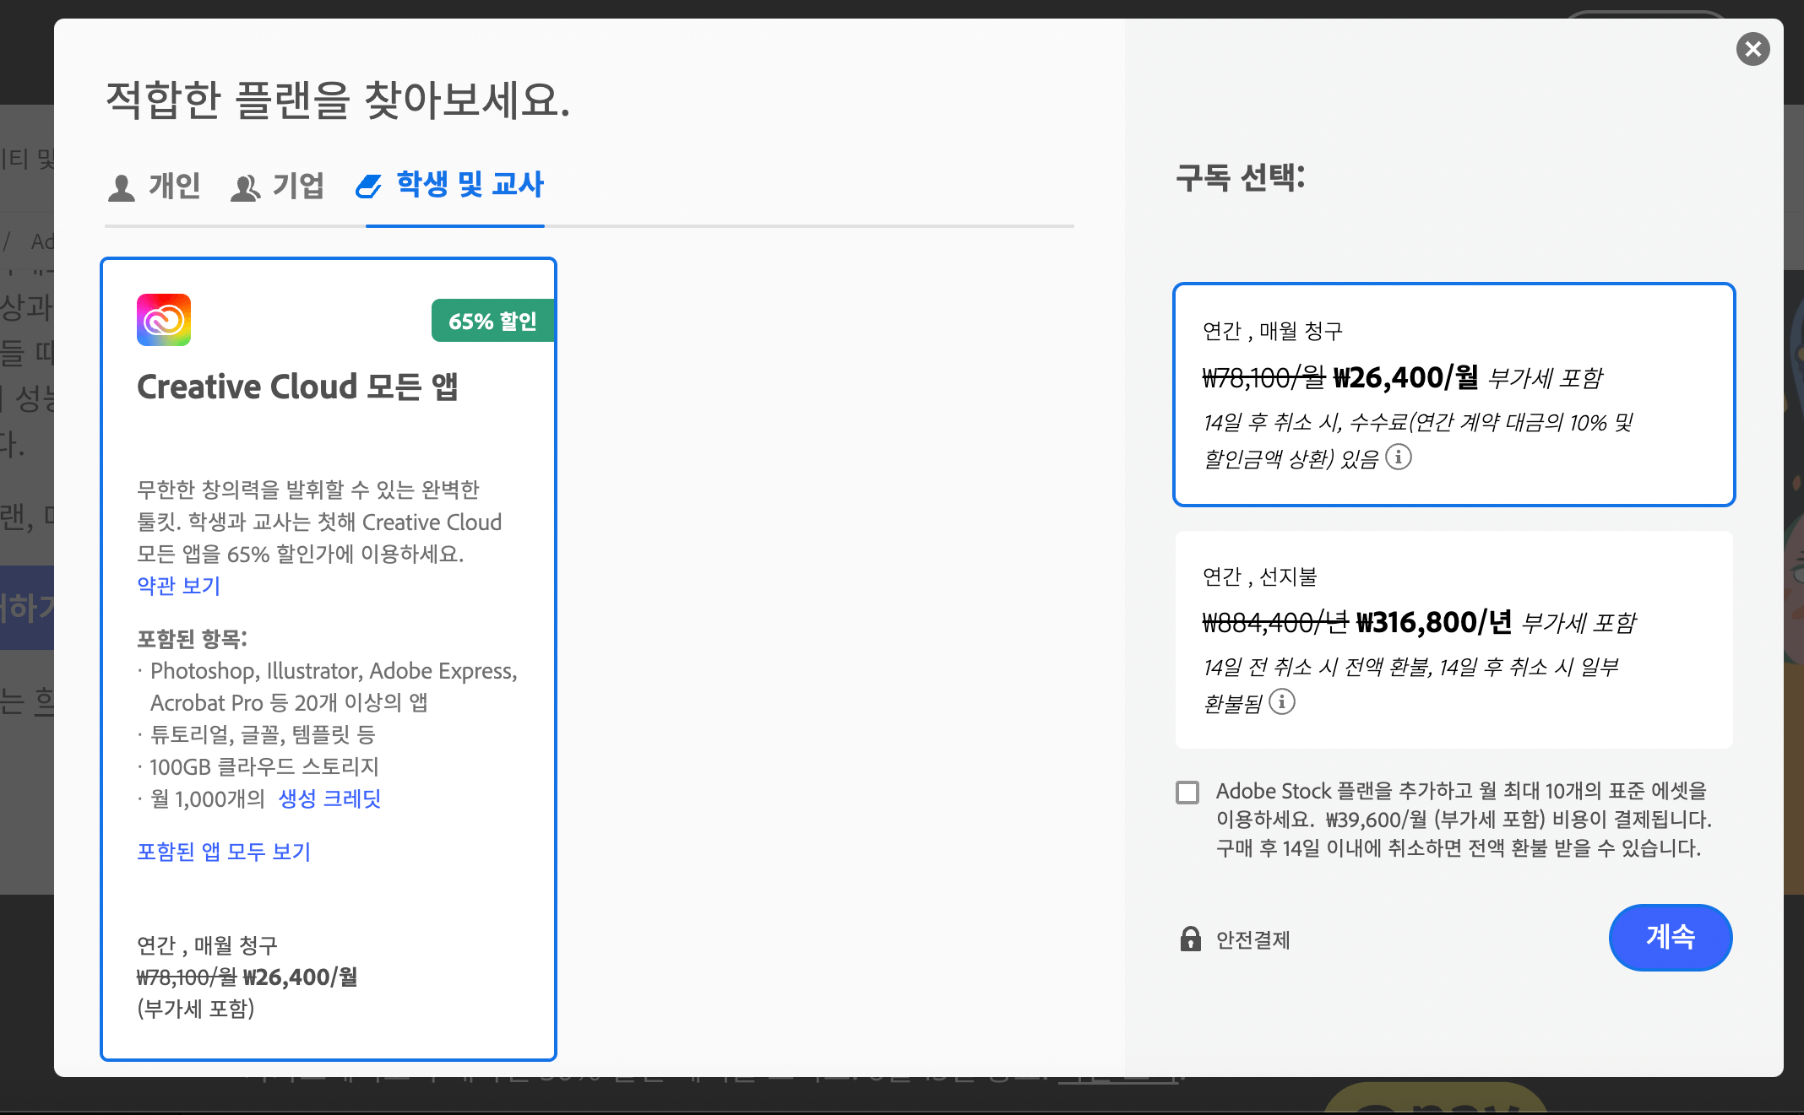This screenshot has height=1115, width=1804.
Task: Click the 기업 two-person icon
Action: point(245,187)
